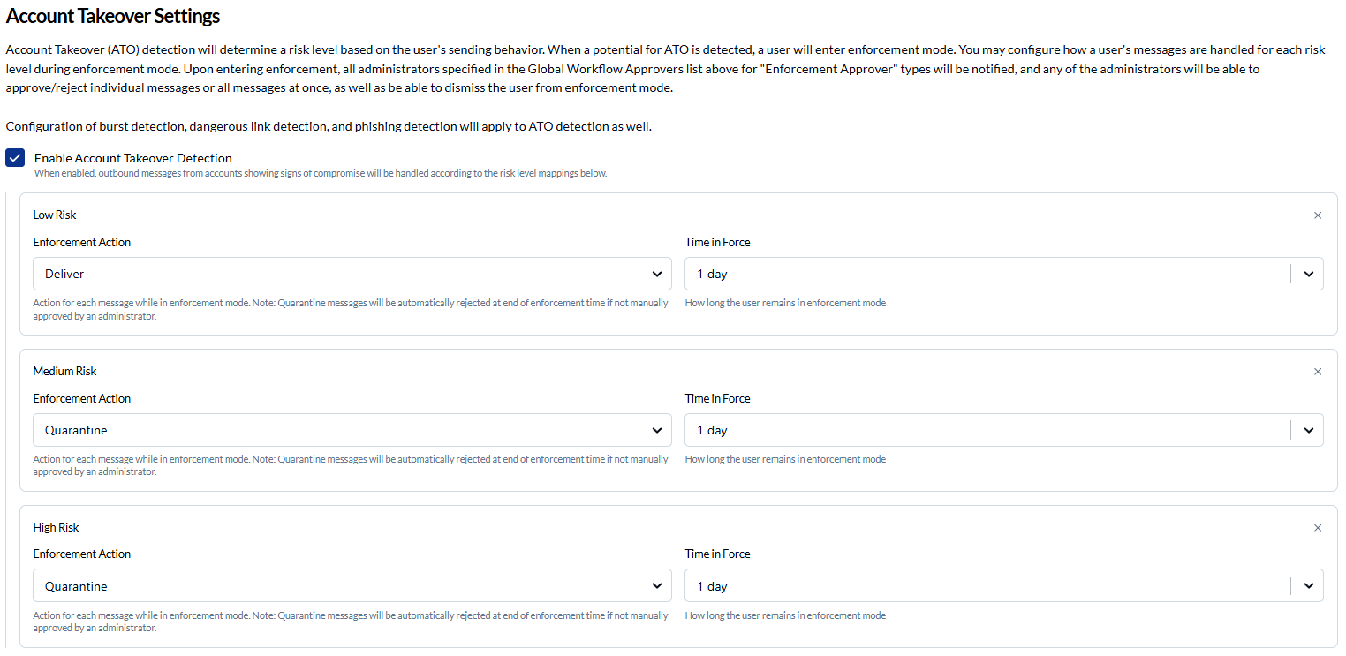Click Enable Account Takeover Detection label
Screen dimensions: 1346x656
pyautogui.click(x=133, y=158)
